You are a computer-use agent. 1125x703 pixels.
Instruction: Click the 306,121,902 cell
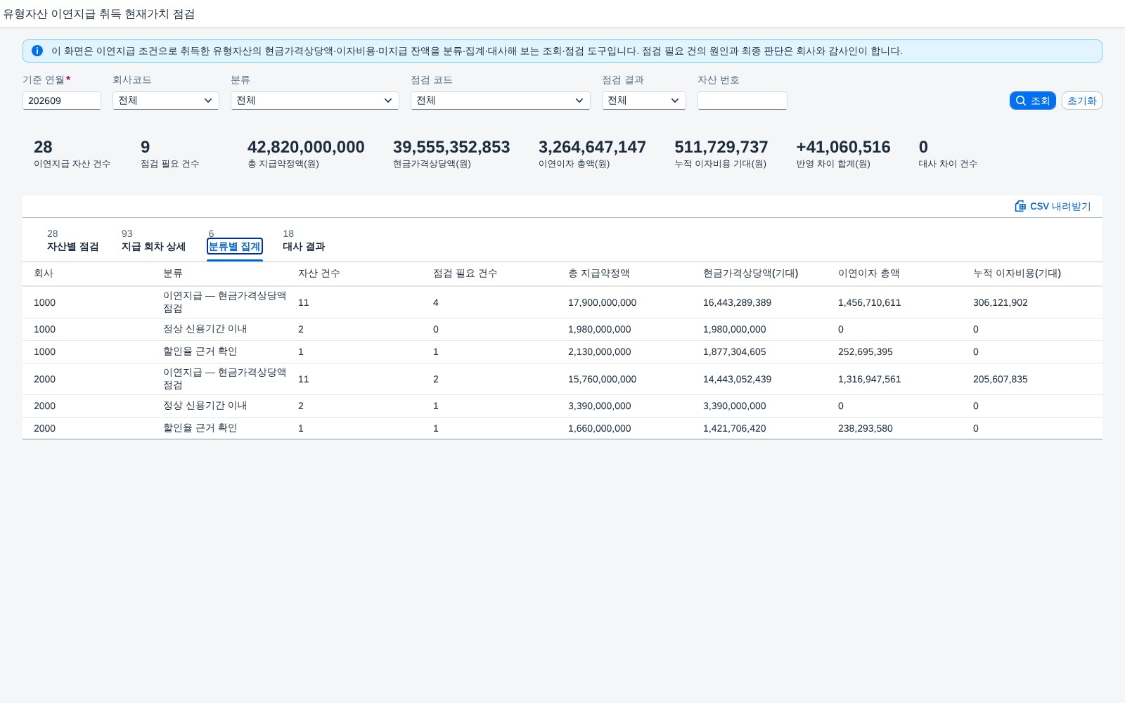coord(1001,303)
